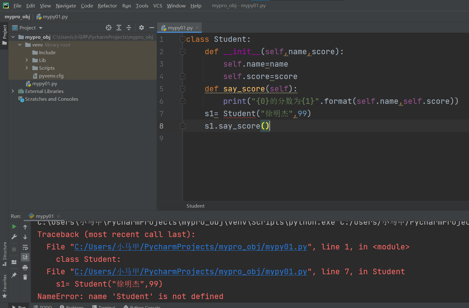
Task: Expand External Libraries node
Action: [13, 91]
